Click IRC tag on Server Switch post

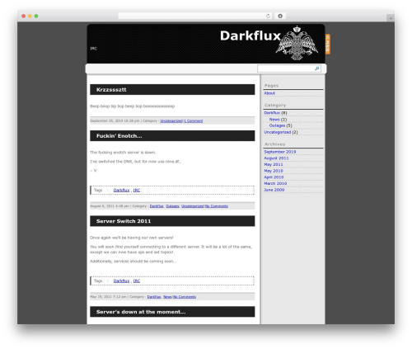tap(137, 281)
